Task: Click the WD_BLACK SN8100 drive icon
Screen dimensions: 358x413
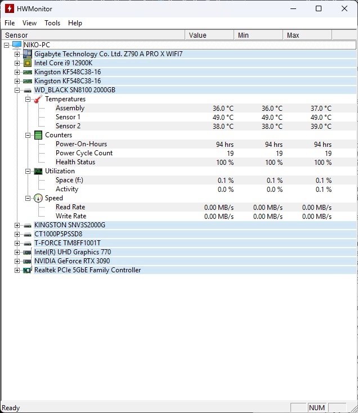Action: [x=28, y=91]
